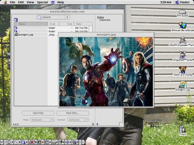Click the Status label in Fetch window

tap(101, 17)
